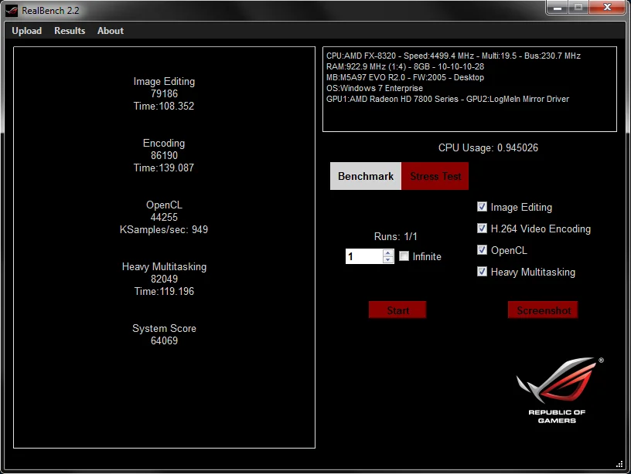Click the runs number input field

click(364, 256)
